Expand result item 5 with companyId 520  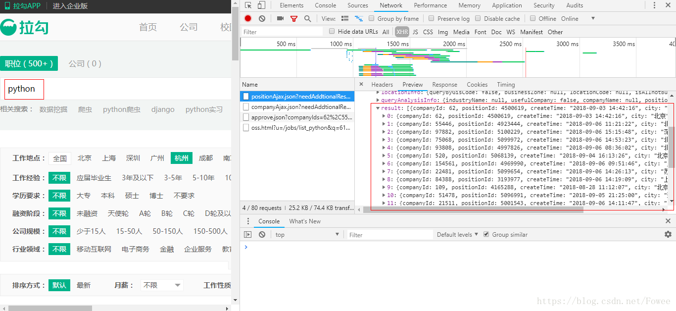pos(385,155)
